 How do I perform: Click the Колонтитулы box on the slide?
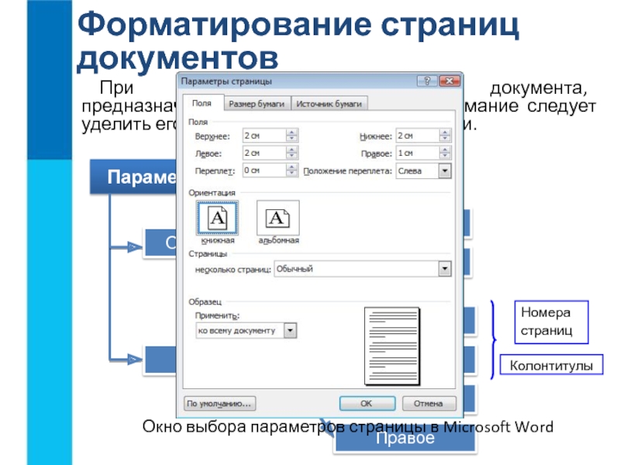[551, 364]
